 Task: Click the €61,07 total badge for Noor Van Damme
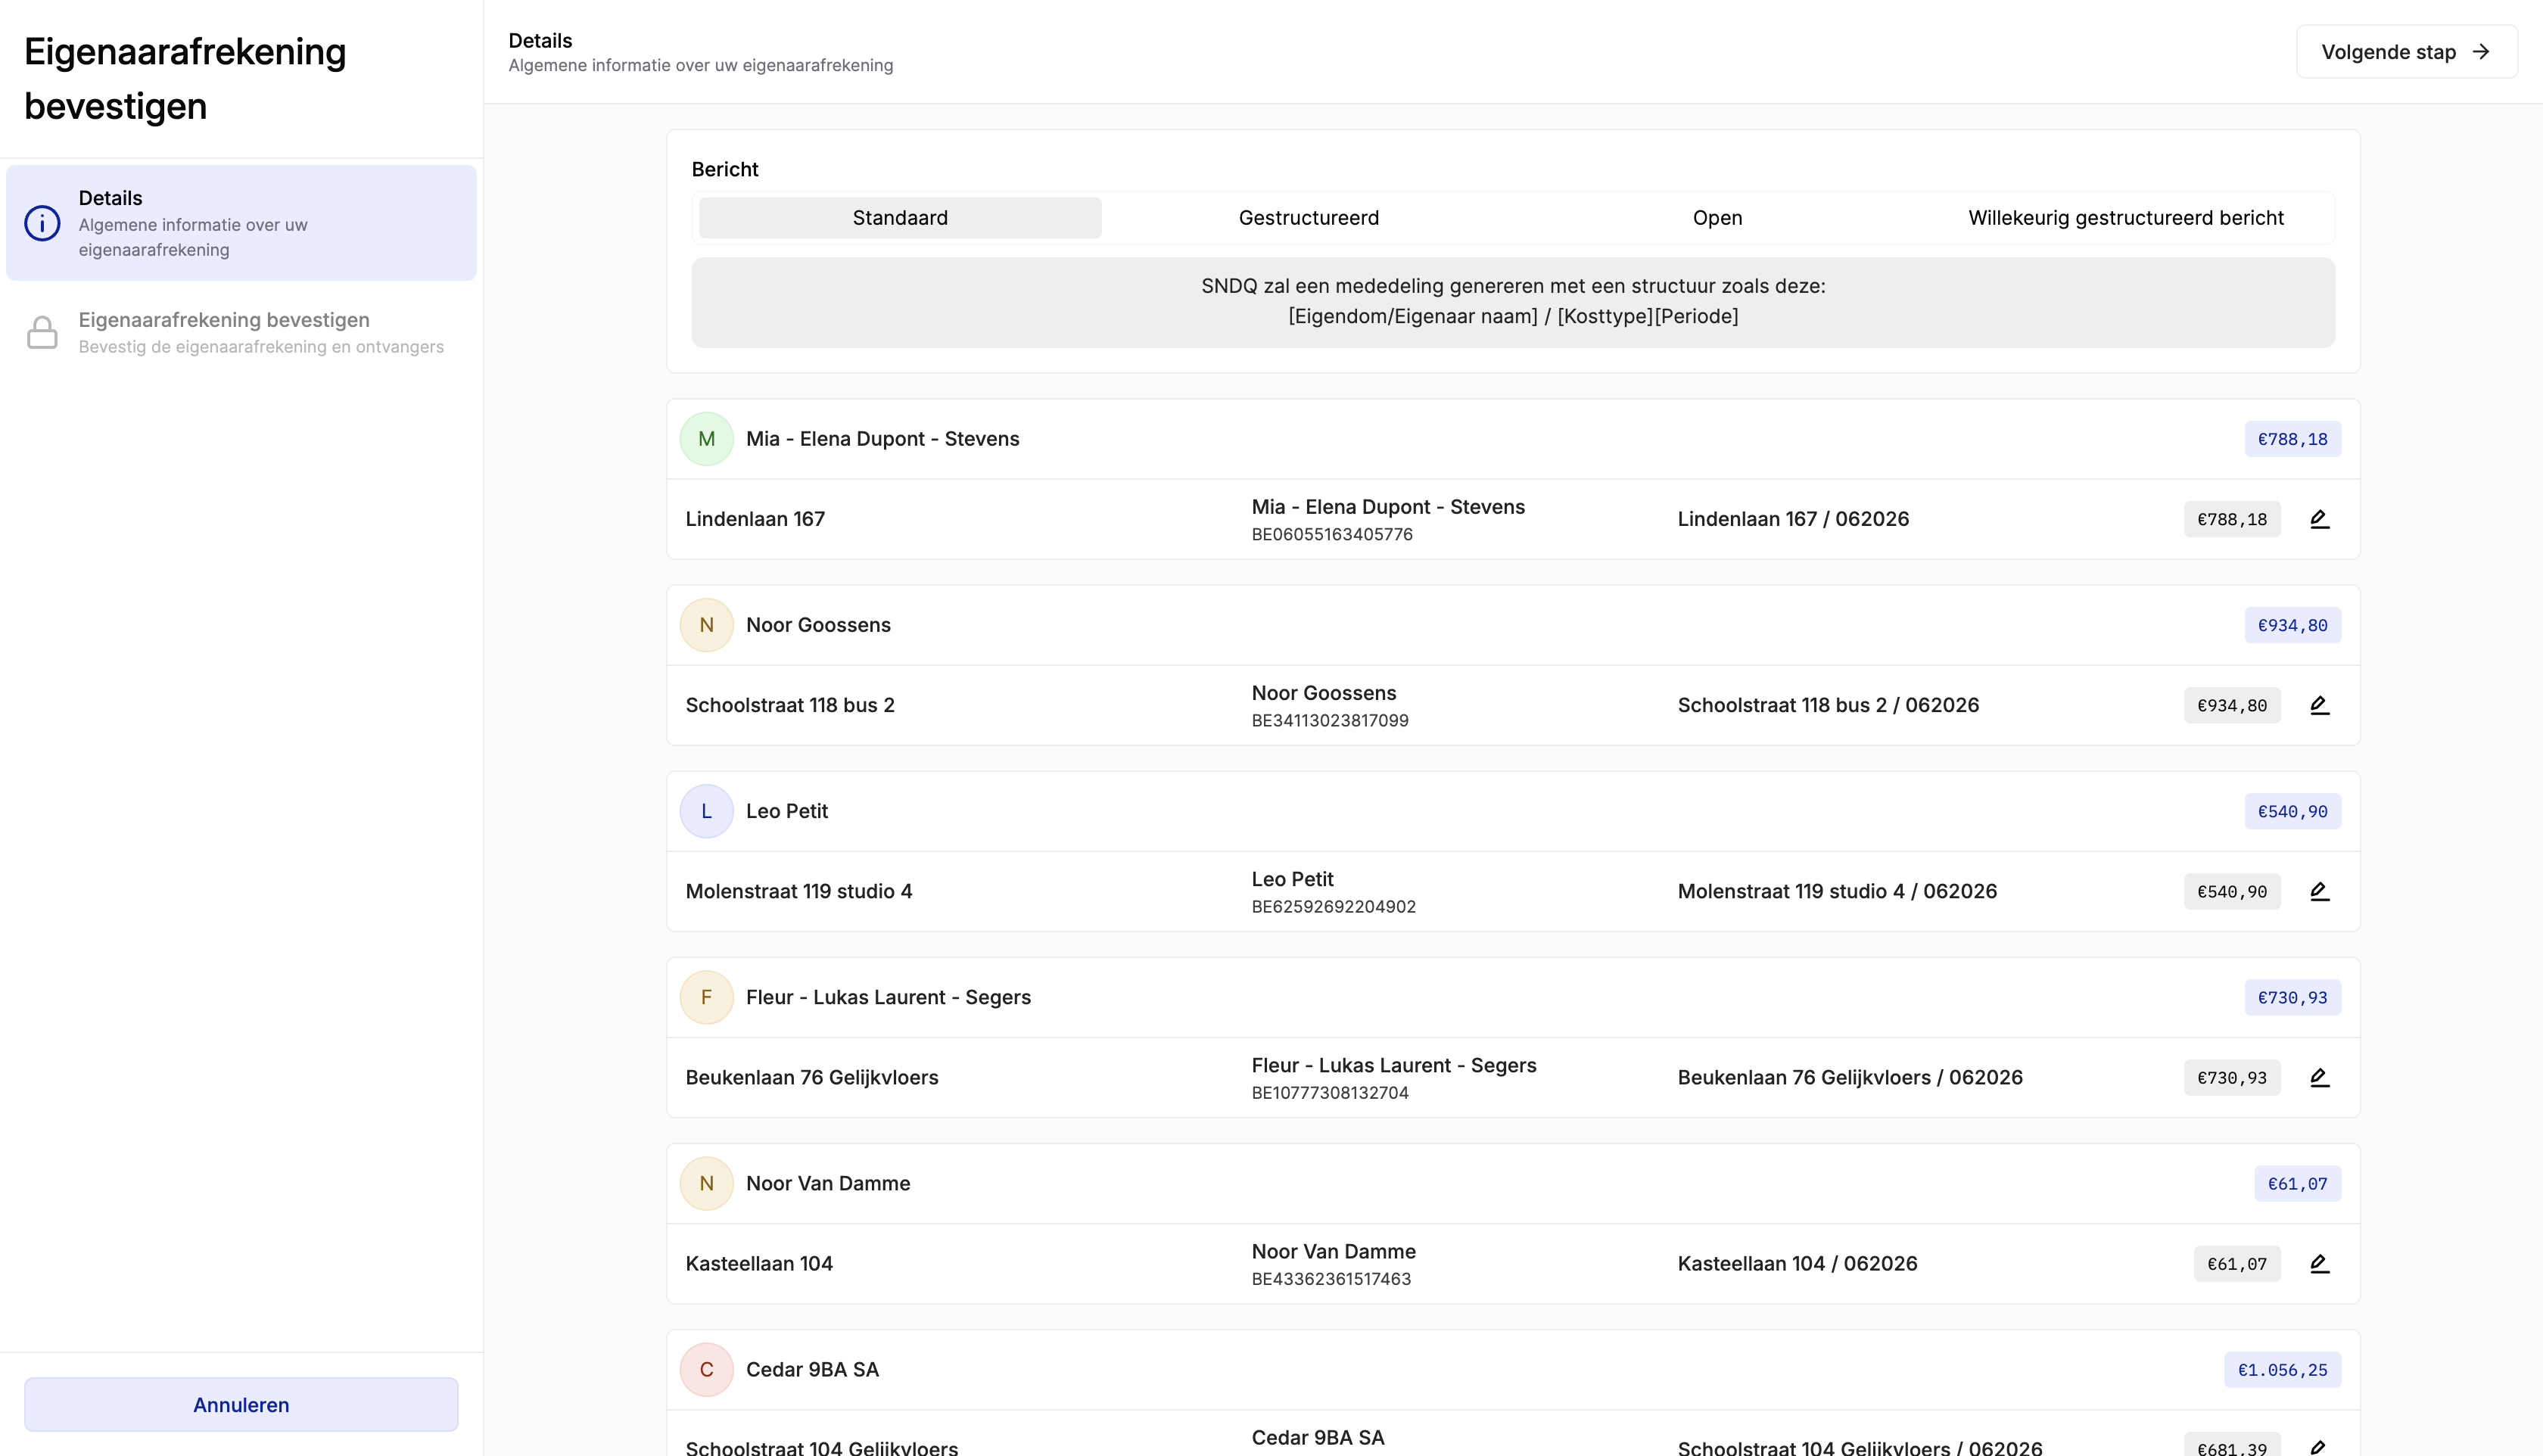tap(2297, 1183)
